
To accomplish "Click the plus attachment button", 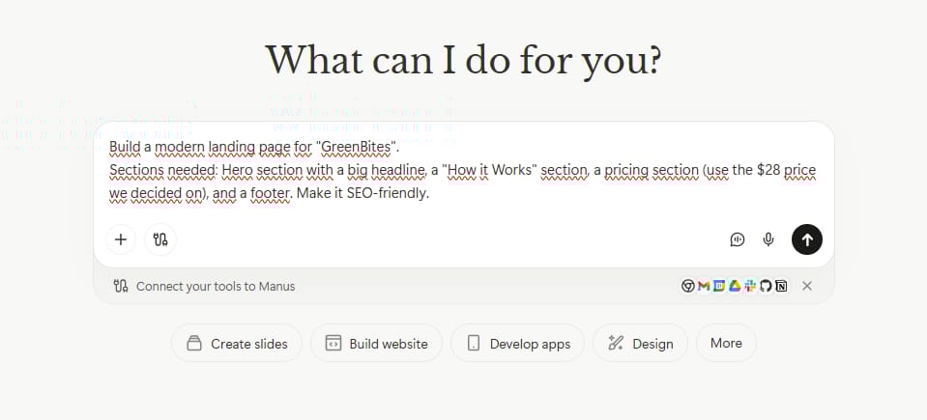I will (x=121, y=239).
